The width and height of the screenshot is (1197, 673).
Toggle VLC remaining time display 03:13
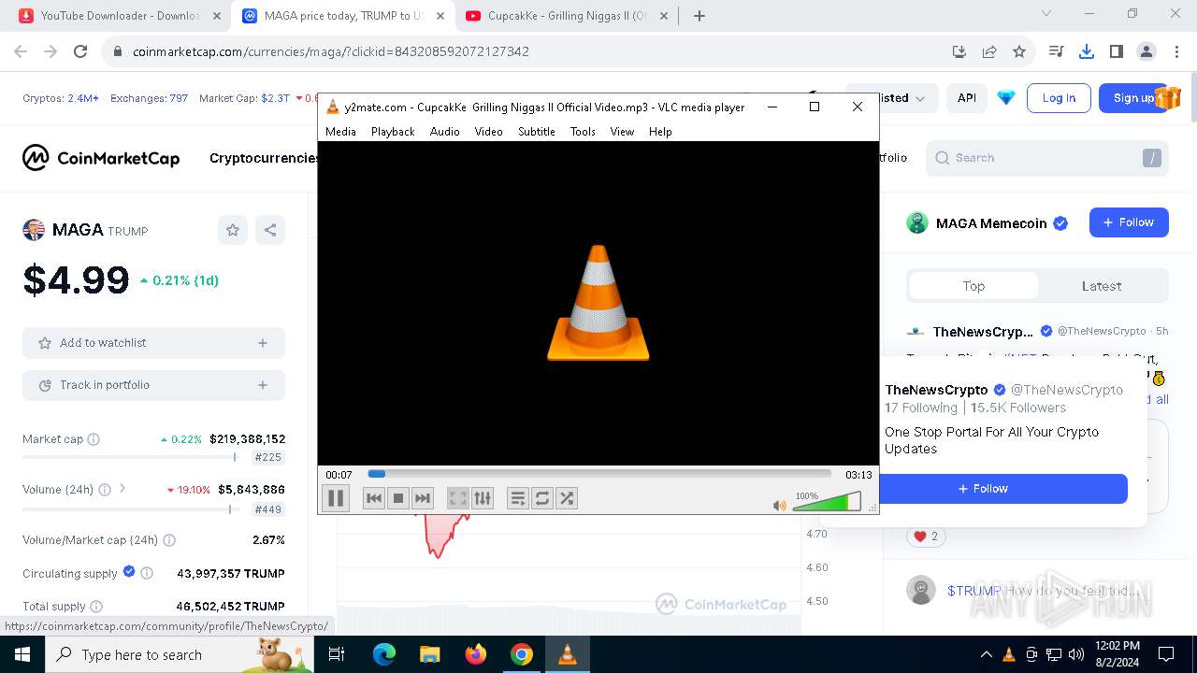[x=858, y=475]
